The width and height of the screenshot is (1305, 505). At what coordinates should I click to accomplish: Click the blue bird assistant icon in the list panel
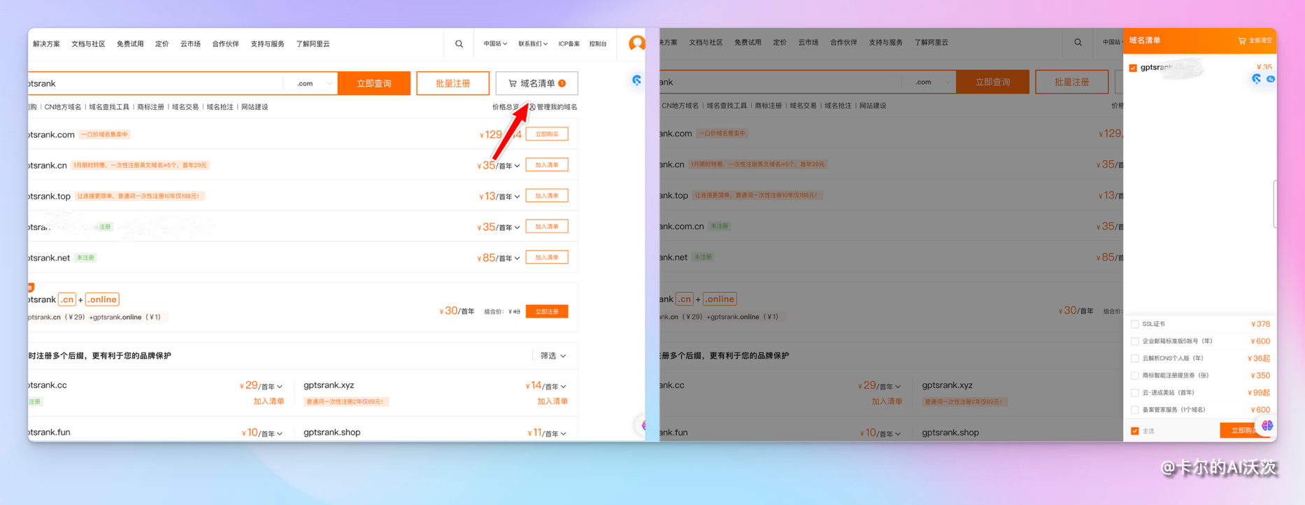[1257, 79]
